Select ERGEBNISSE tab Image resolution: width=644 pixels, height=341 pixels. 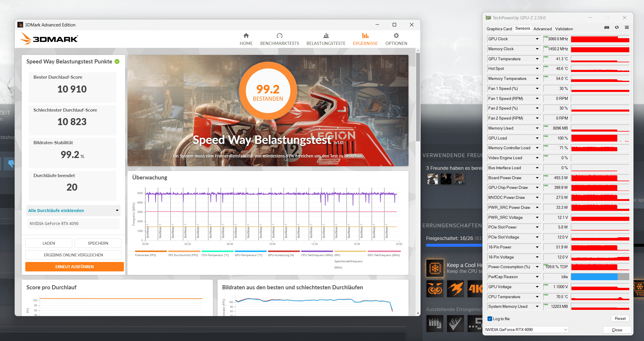[365, 39]
